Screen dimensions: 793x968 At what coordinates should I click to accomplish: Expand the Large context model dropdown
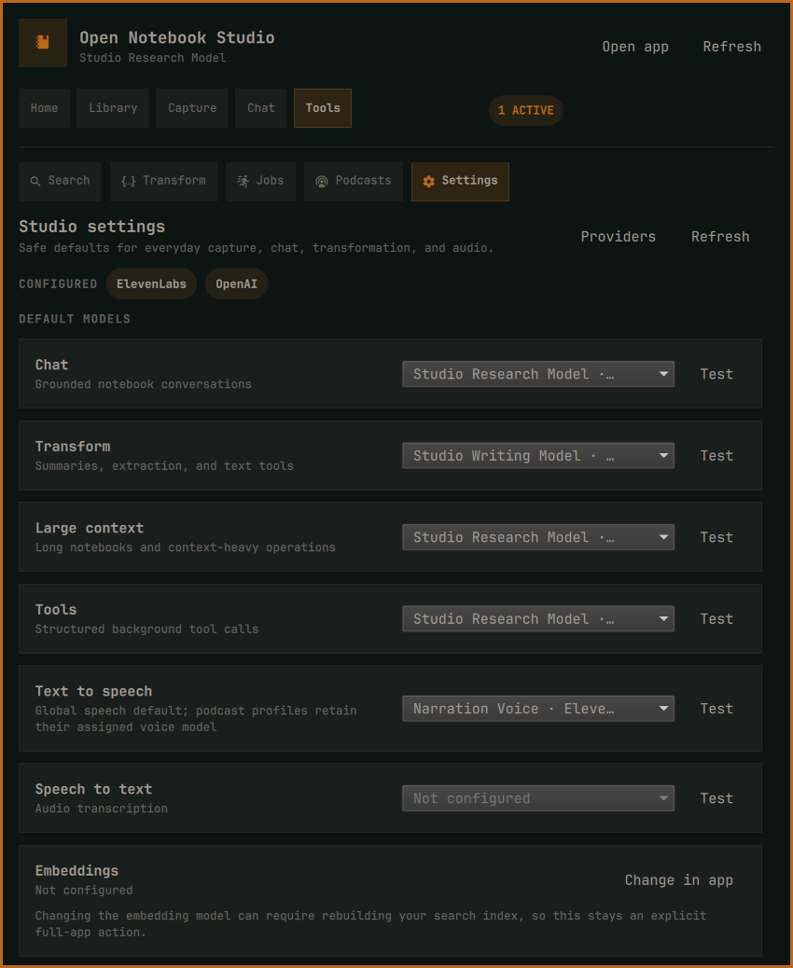tap(538, 537)
